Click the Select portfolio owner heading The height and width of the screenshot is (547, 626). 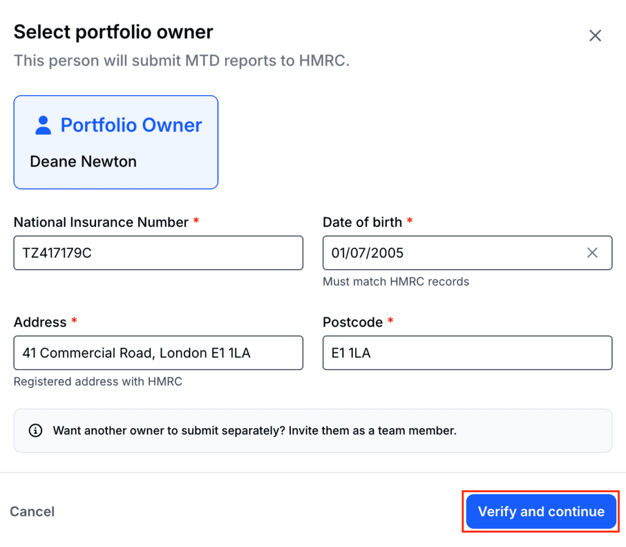click(x=113, y=32)
